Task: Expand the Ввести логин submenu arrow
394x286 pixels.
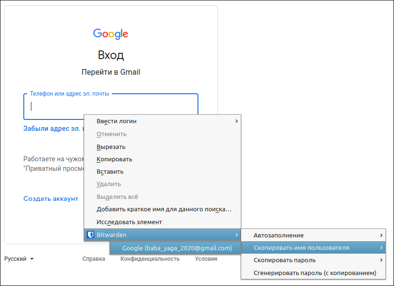Action: pos(236,121)
